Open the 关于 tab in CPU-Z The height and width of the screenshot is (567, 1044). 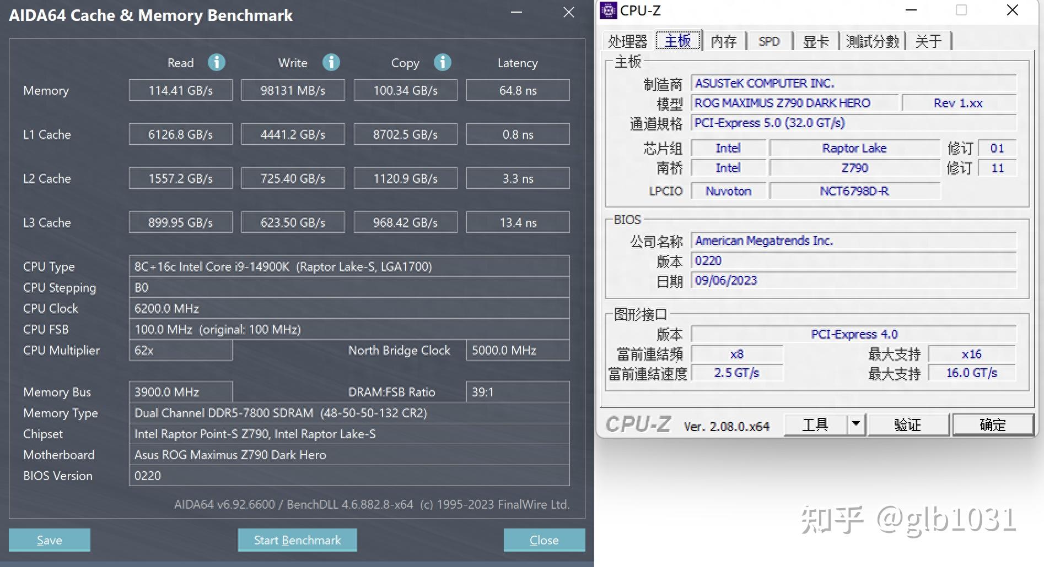(x=929, y=41)
